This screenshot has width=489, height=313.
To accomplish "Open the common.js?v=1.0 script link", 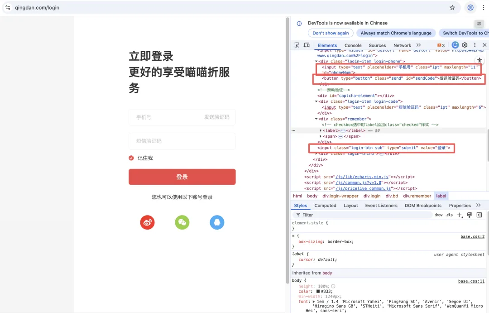I will 358,183.
